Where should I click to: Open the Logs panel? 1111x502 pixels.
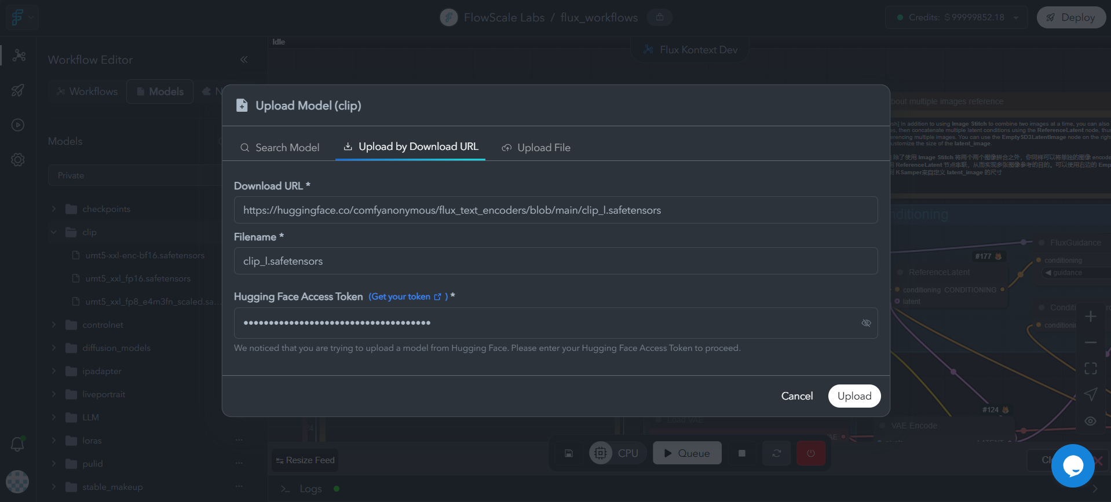pyautogui.click(x=310, y=489)
